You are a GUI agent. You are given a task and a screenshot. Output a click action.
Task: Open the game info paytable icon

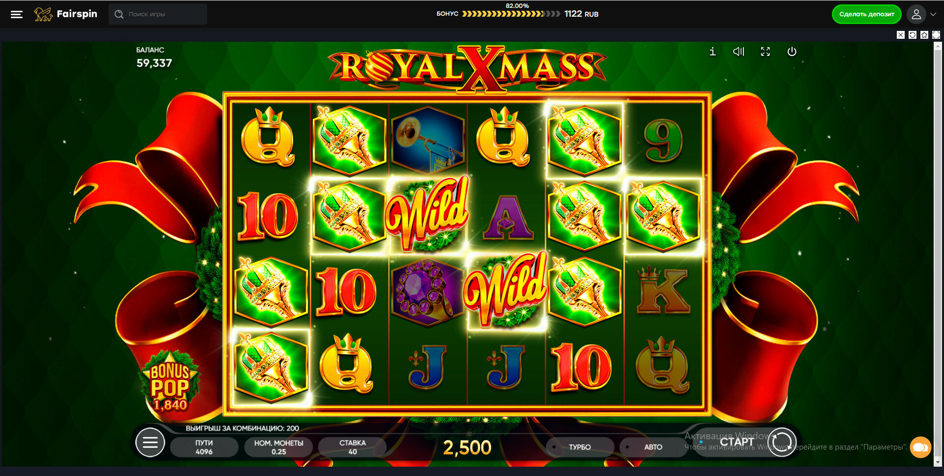[712, 52]
